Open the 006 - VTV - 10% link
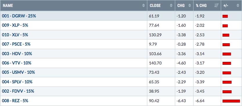Screen dimensions: 242x106 (x=17, y=63)
